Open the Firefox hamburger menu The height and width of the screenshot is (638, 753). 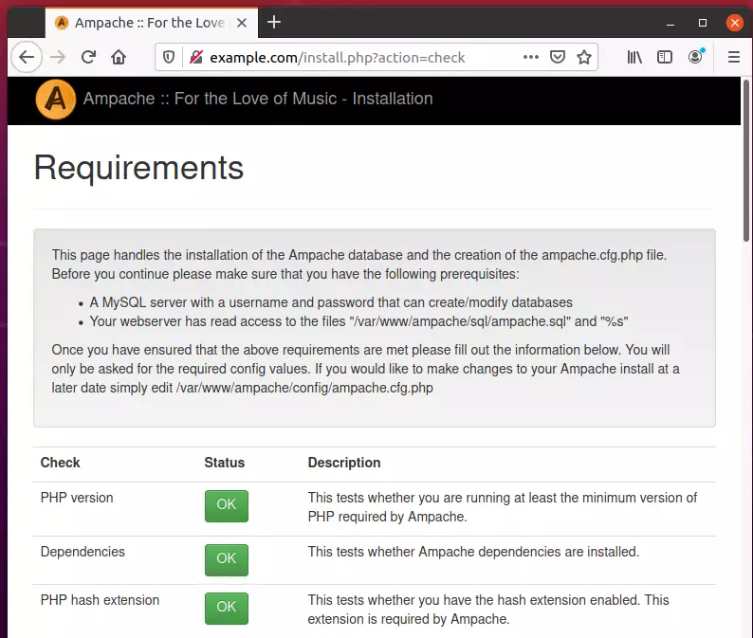(x=734, y=57)
